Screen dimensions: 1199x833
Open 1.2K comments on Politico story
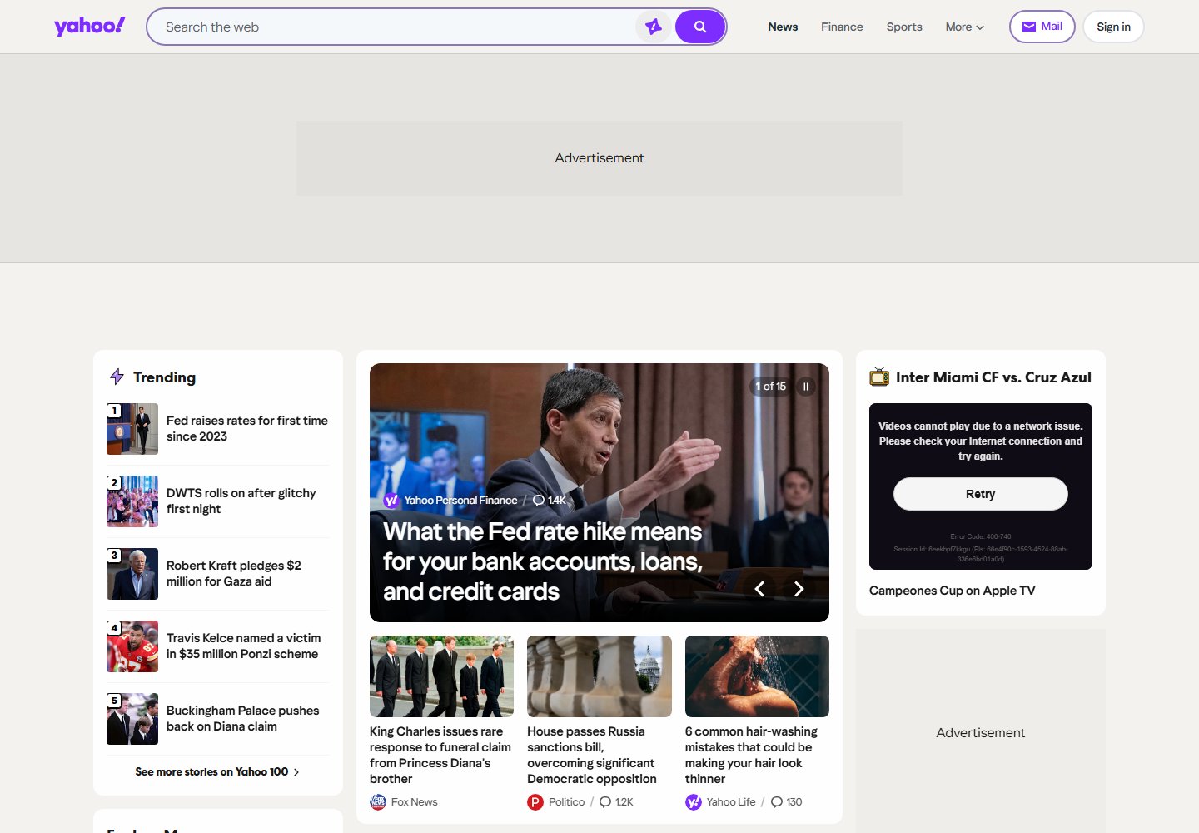[616, 802]
